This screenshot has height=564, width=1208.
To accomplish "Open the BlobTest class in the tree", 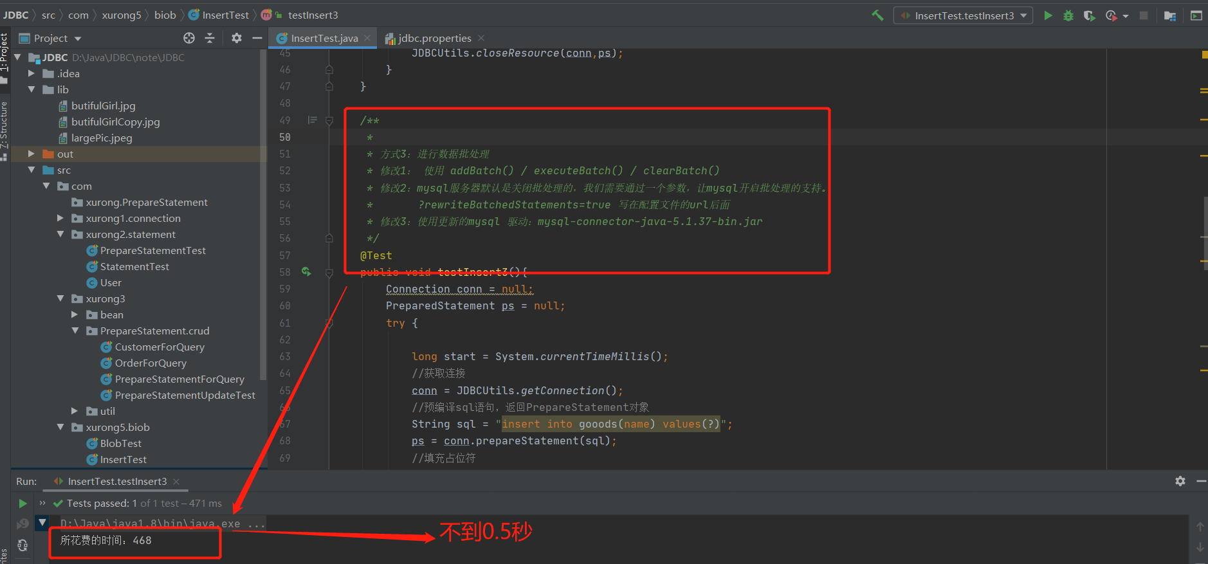I will point(120,443).
